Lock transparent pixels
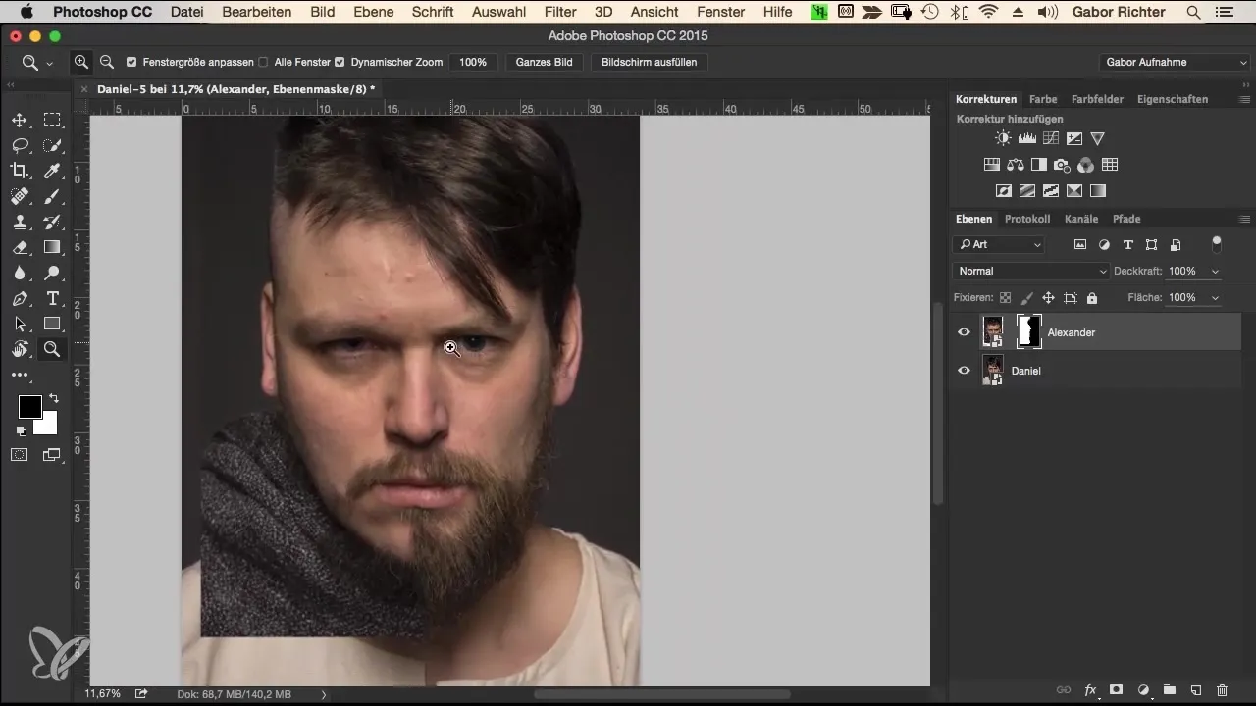The image size is (1256, 706). pyautogui.click(x=1005, y=297)
